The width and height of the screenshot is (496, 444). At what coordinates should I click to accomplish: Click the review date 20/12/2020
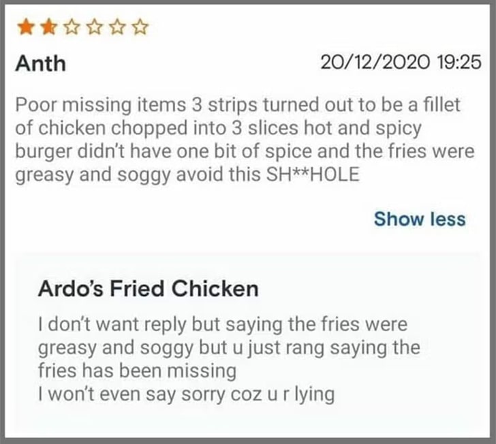pyautogui.click(x=375, y=62)
